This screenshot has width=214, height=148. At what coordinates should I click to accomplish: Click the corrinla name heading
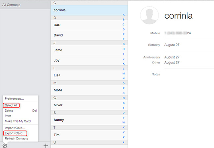(x=178, y=16)
